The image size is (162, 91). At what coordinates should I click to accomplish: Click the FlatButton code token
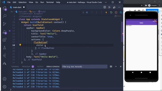pyautogui.click(x=40, y=42)
